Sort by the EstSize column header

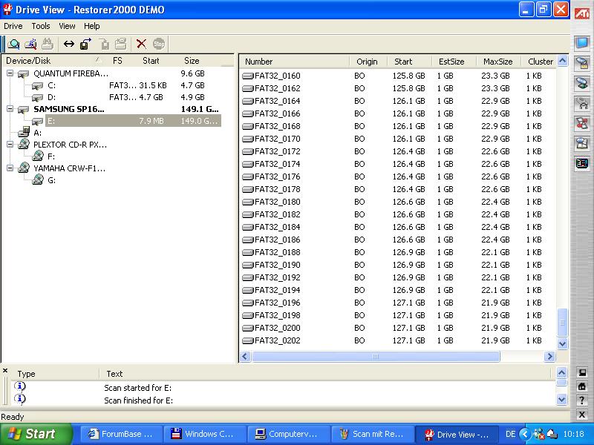pos(454,62)
